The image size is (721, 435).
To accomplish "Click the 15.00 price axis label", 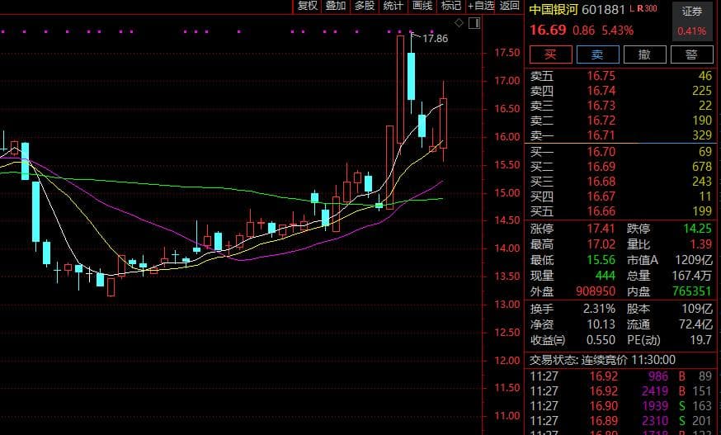I will (507, 192).
